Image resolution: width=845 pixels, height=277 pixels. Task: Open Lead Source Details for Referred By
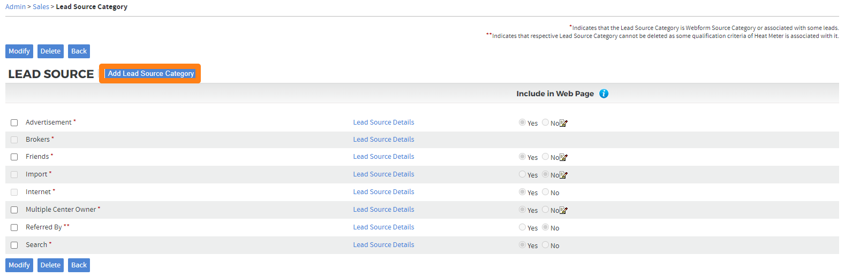coord(383,227)
